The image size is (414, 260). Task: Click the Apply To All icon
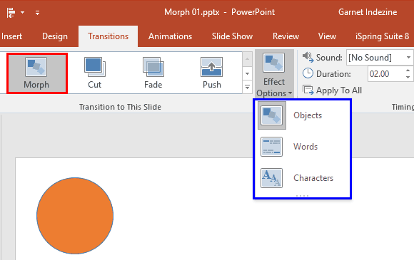click(x=308, y=90)
